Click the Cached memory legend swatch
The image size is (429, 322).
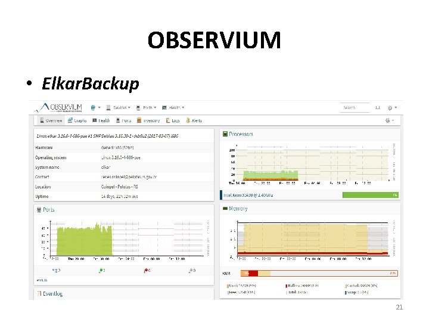tap(346, 286)
